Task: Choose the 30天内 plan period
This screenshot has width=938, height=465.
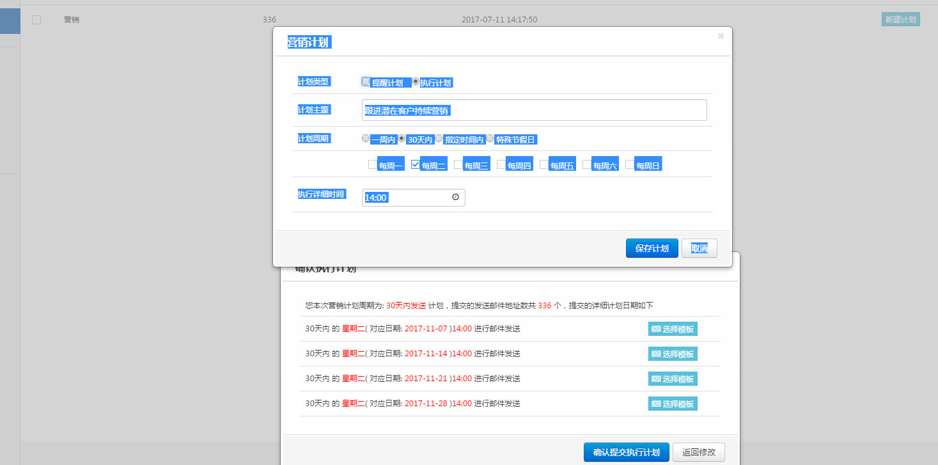Action: [402, 139]
